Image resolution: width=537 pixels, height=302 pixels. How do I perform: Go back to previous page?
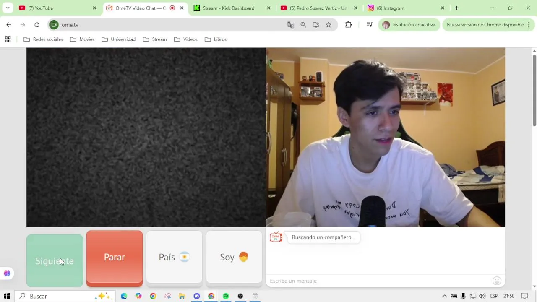(9, 25)
